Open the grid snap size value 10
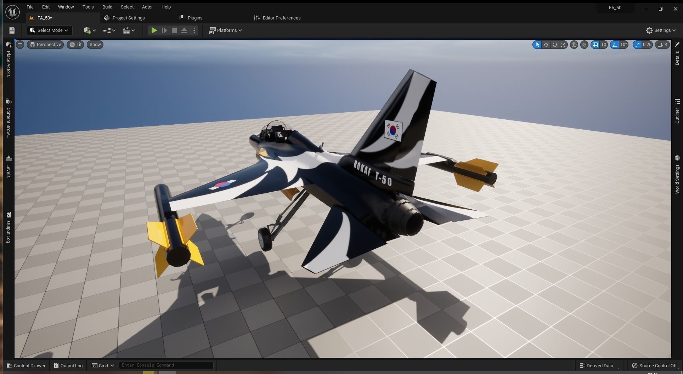 [604, 45]
